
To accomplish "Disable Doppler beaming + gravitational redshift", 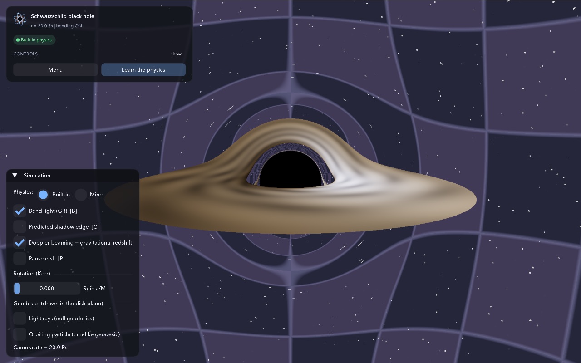I will (20, 243).
